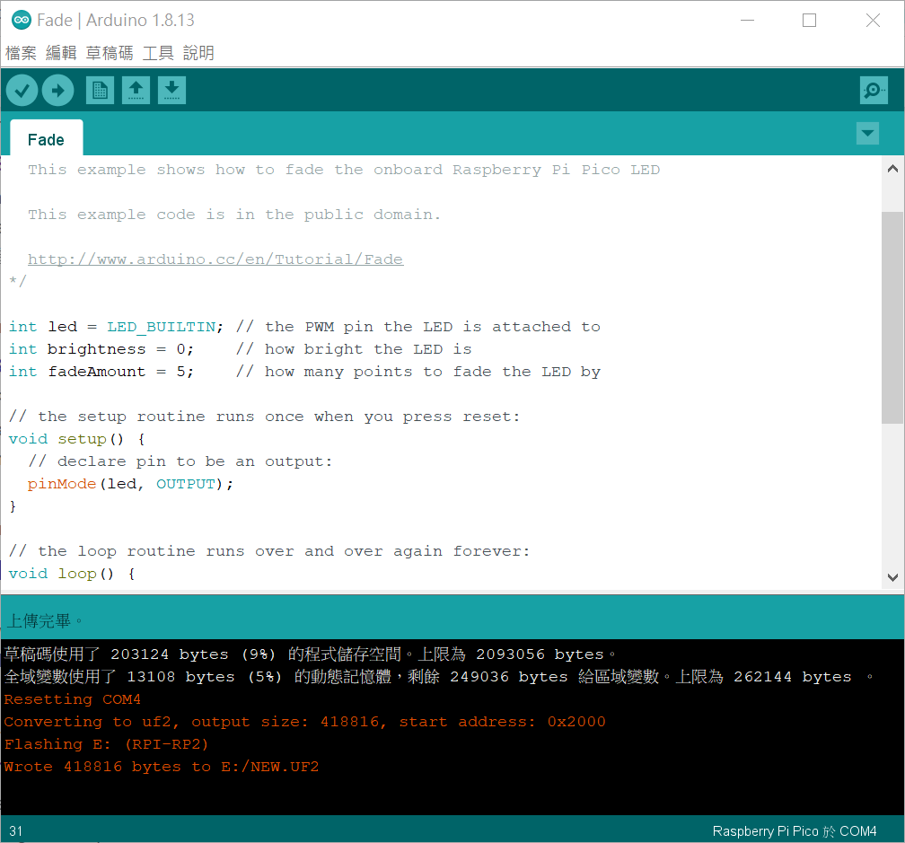Screen dimensions: 905x843
Task: Click the Upload sketch icon
Action: (x=57, y=90)
